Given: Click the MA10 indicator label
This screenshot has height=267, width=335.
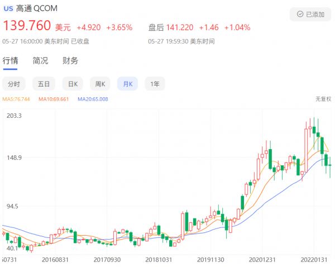Looking at the screenshot, I should click(53, 99).
